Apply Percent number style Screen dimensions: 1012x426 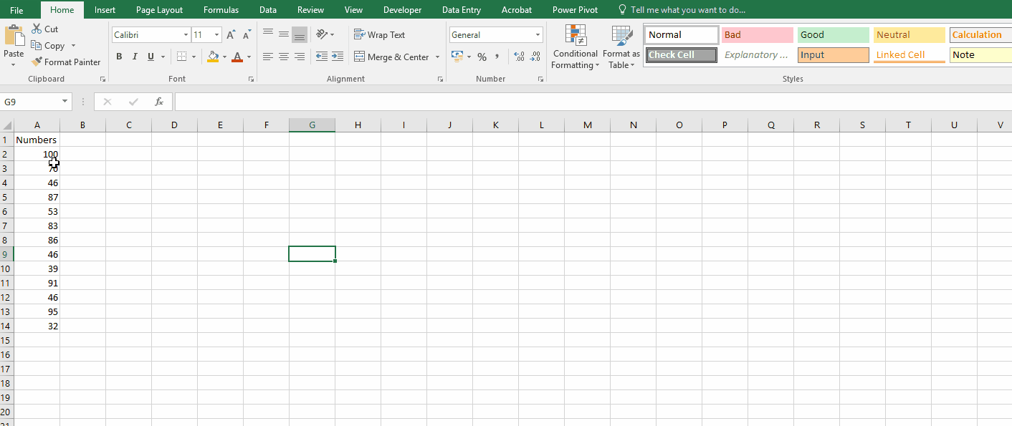[482, 56]
